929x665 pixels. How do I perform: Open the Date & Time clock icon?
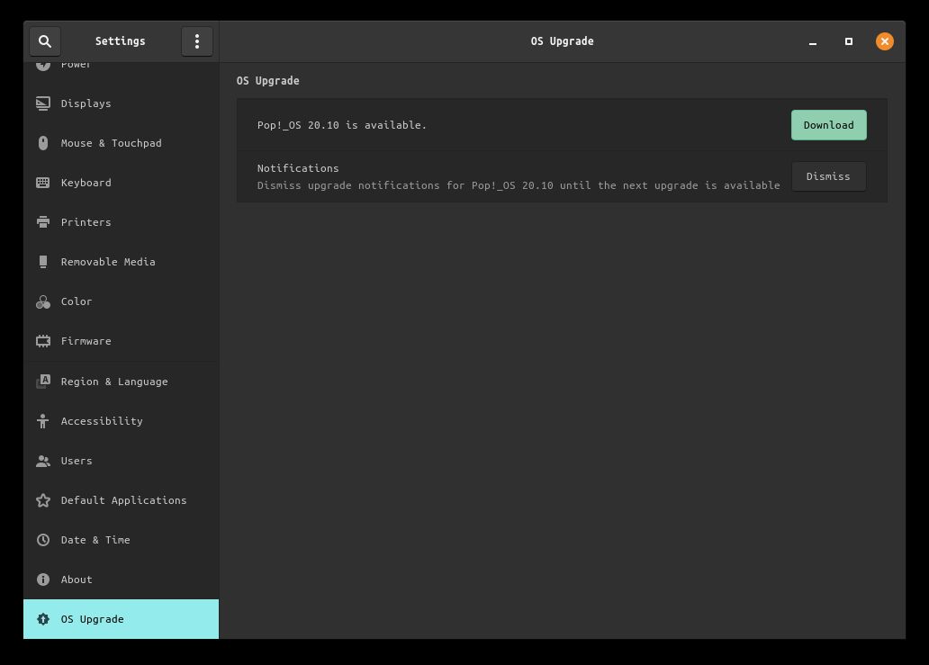[43, 540]
